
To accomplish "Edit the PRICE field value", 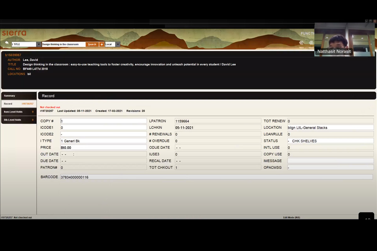I will click(x=103, y=147).
